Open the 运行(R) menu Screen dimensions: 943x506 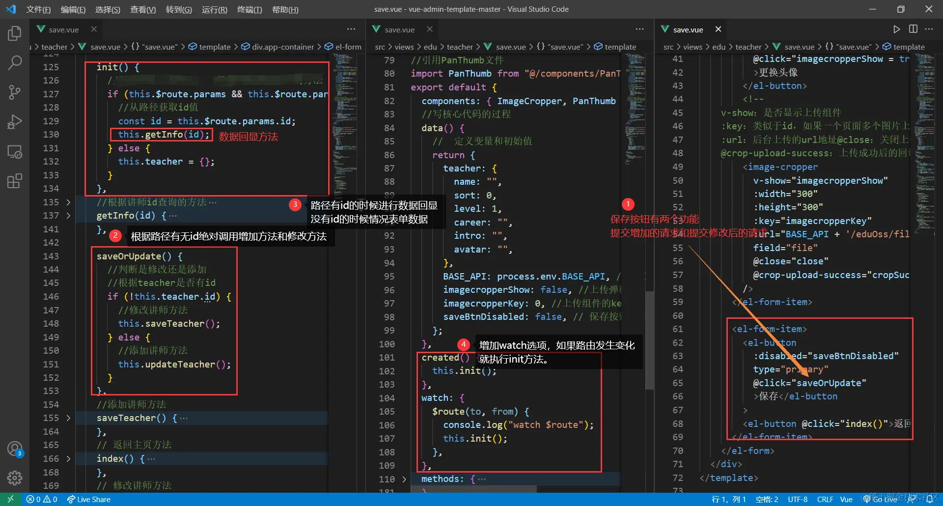215,9
